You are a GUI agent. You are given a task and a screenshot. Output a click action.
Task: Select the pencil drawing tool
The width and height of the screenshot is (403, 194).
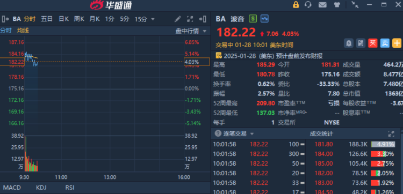click(178, 19)
